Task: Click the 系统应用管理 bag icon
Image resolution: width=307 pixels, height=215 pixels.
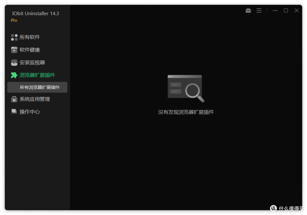Action: (14, 99)
